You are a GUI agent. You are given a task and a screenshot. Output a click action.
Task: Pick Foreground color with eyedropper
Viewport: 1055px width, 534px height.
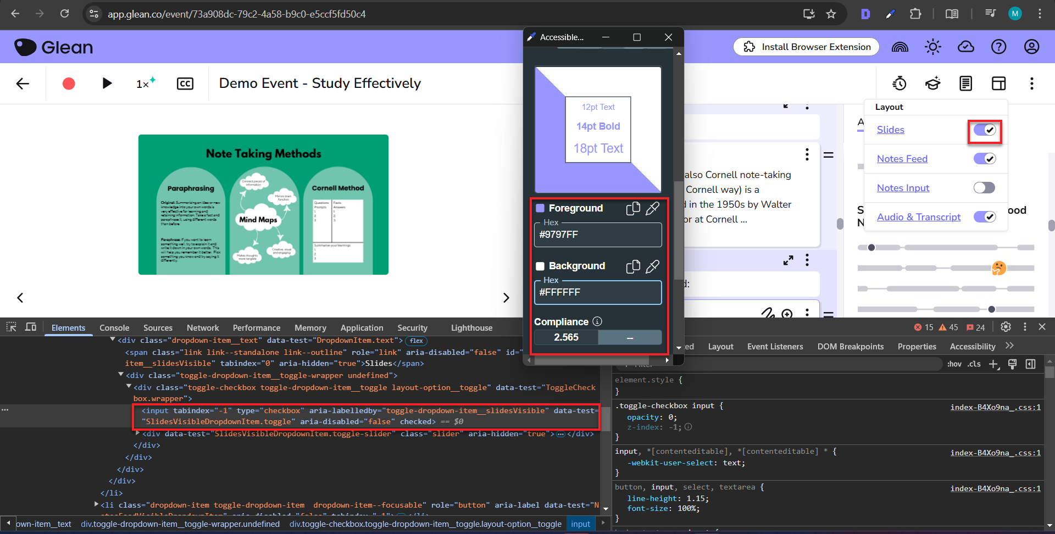[x=652, y=209]
